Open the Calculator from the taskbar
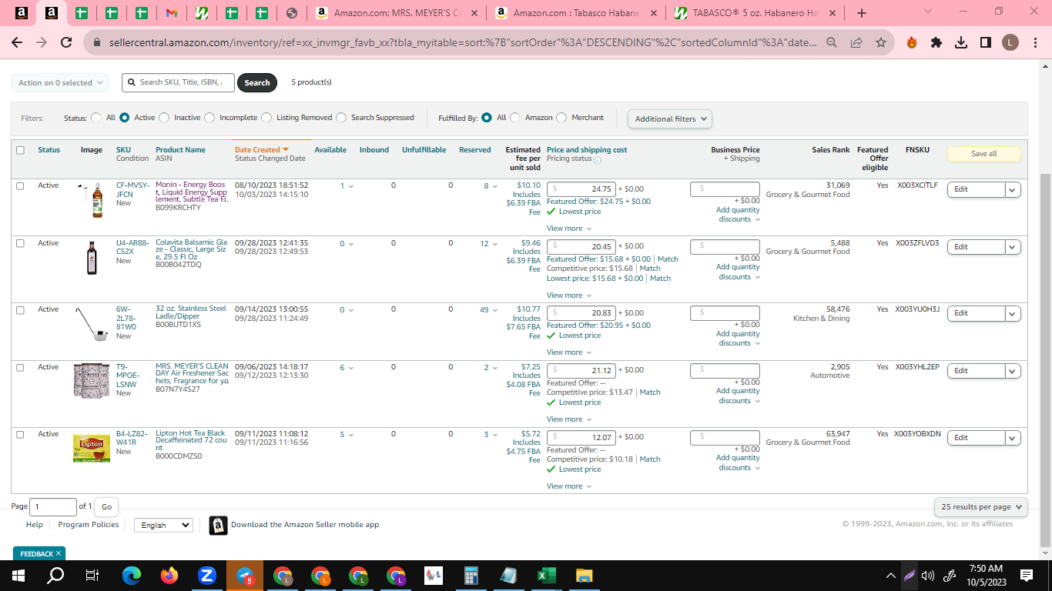The height and width of the screenshot is (591, 1052). coord(471,575)
